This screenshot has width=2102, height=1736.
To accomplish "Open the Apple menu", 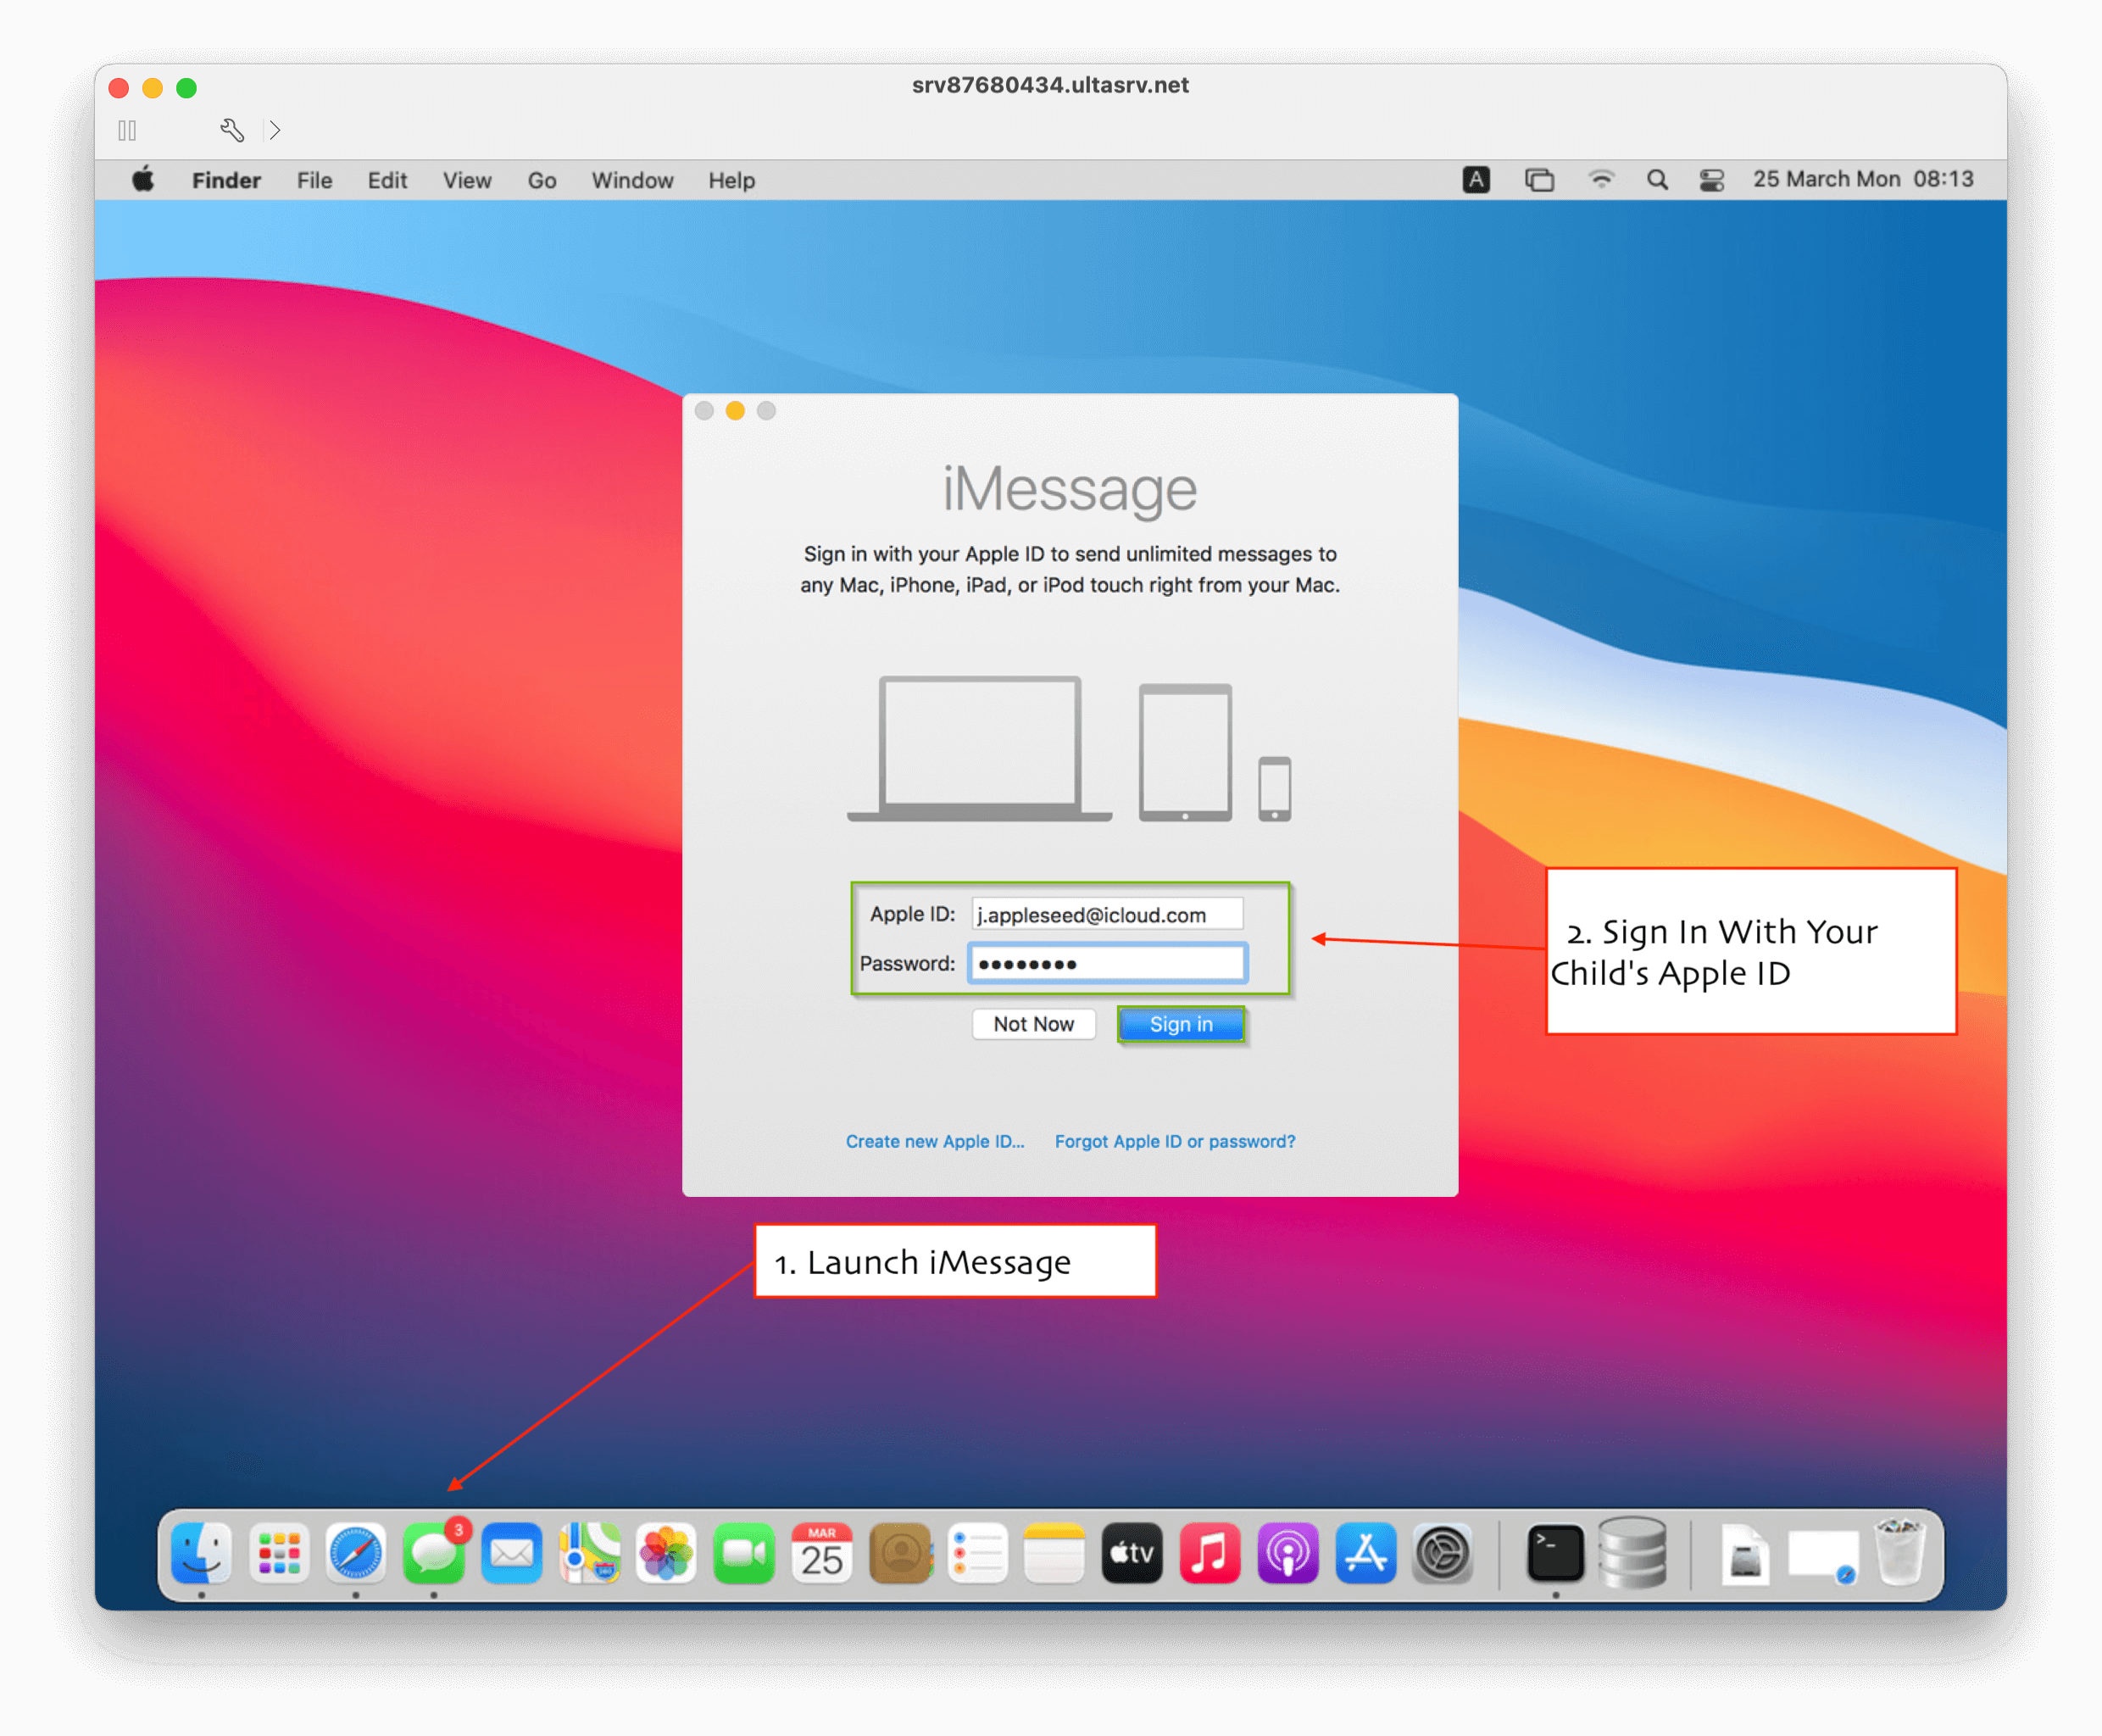I will point(143,180).
